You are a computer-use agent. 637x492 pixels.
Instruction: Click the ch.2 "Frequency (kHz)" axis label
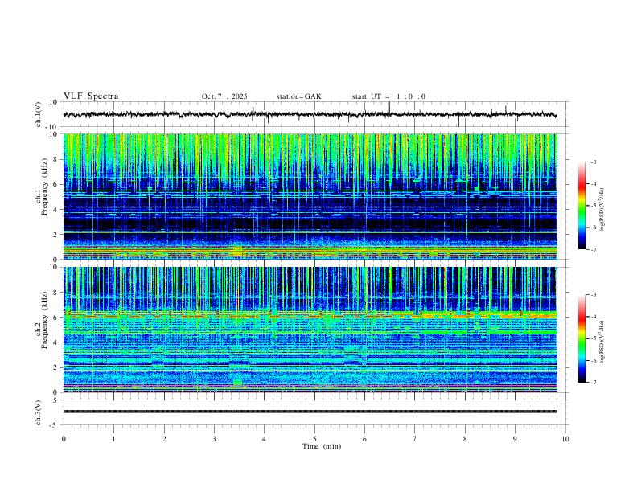pyautogui.click(x=45, y=320)
